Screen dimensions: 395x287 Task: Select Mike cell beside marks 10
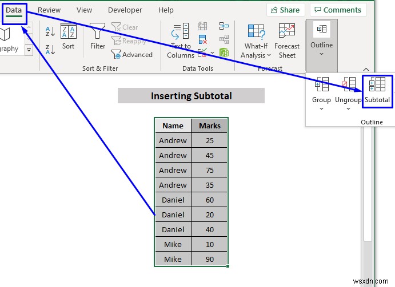click(x=173, y=244)
